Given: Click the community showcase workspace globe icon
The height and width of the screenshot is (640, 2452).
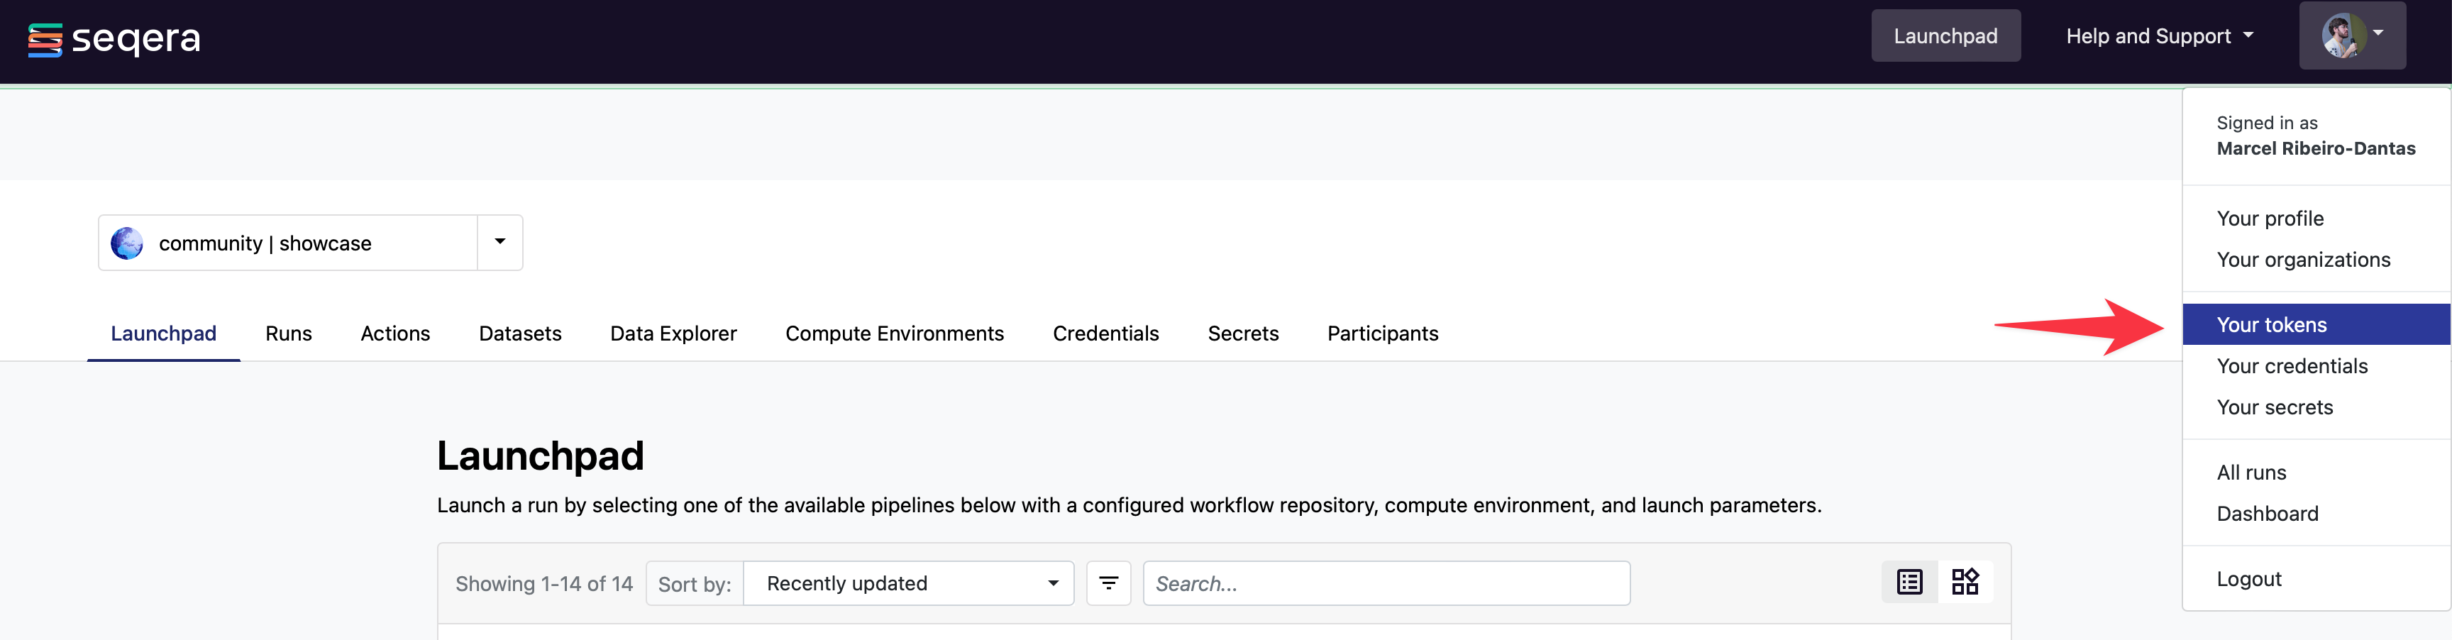Looking at the screenshot, I should (x=128, y=242).
